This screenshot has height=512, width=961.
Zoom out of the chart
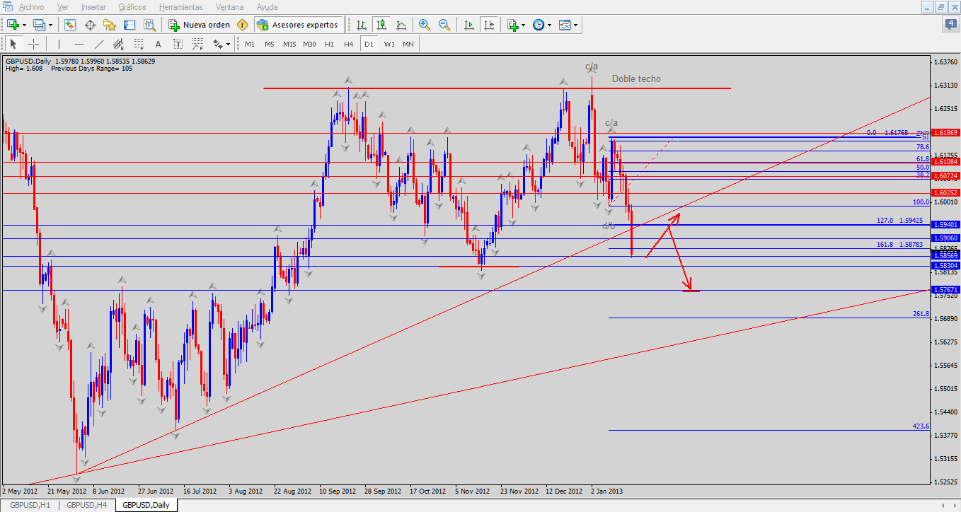point(444,25)
